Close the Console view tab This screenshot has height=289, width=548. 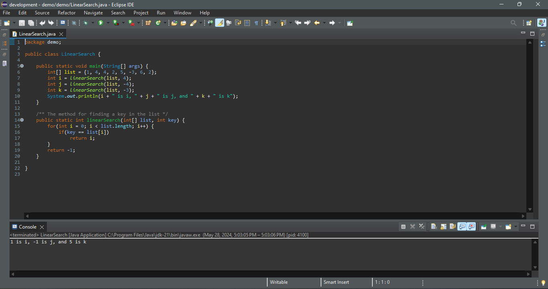click(x=42, y=227)
